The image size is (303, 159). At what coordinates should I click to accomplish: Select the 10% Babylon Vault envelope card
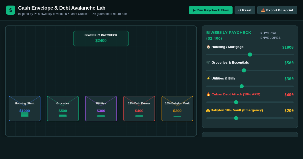coord(177,109)
